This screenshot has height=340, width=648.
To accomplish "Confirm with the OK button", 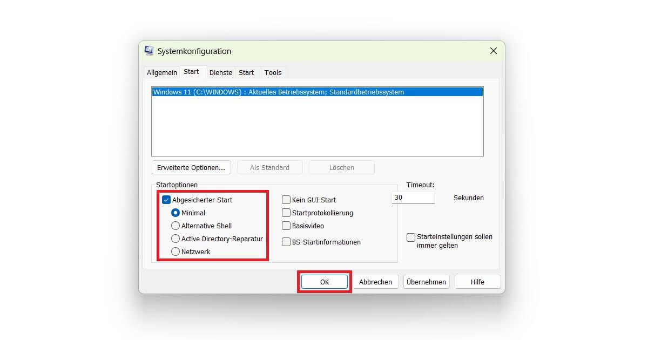I will [324, 282].
